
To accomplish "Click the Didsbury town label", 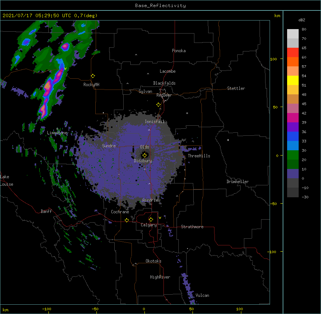I will click(x=143, y=161).
